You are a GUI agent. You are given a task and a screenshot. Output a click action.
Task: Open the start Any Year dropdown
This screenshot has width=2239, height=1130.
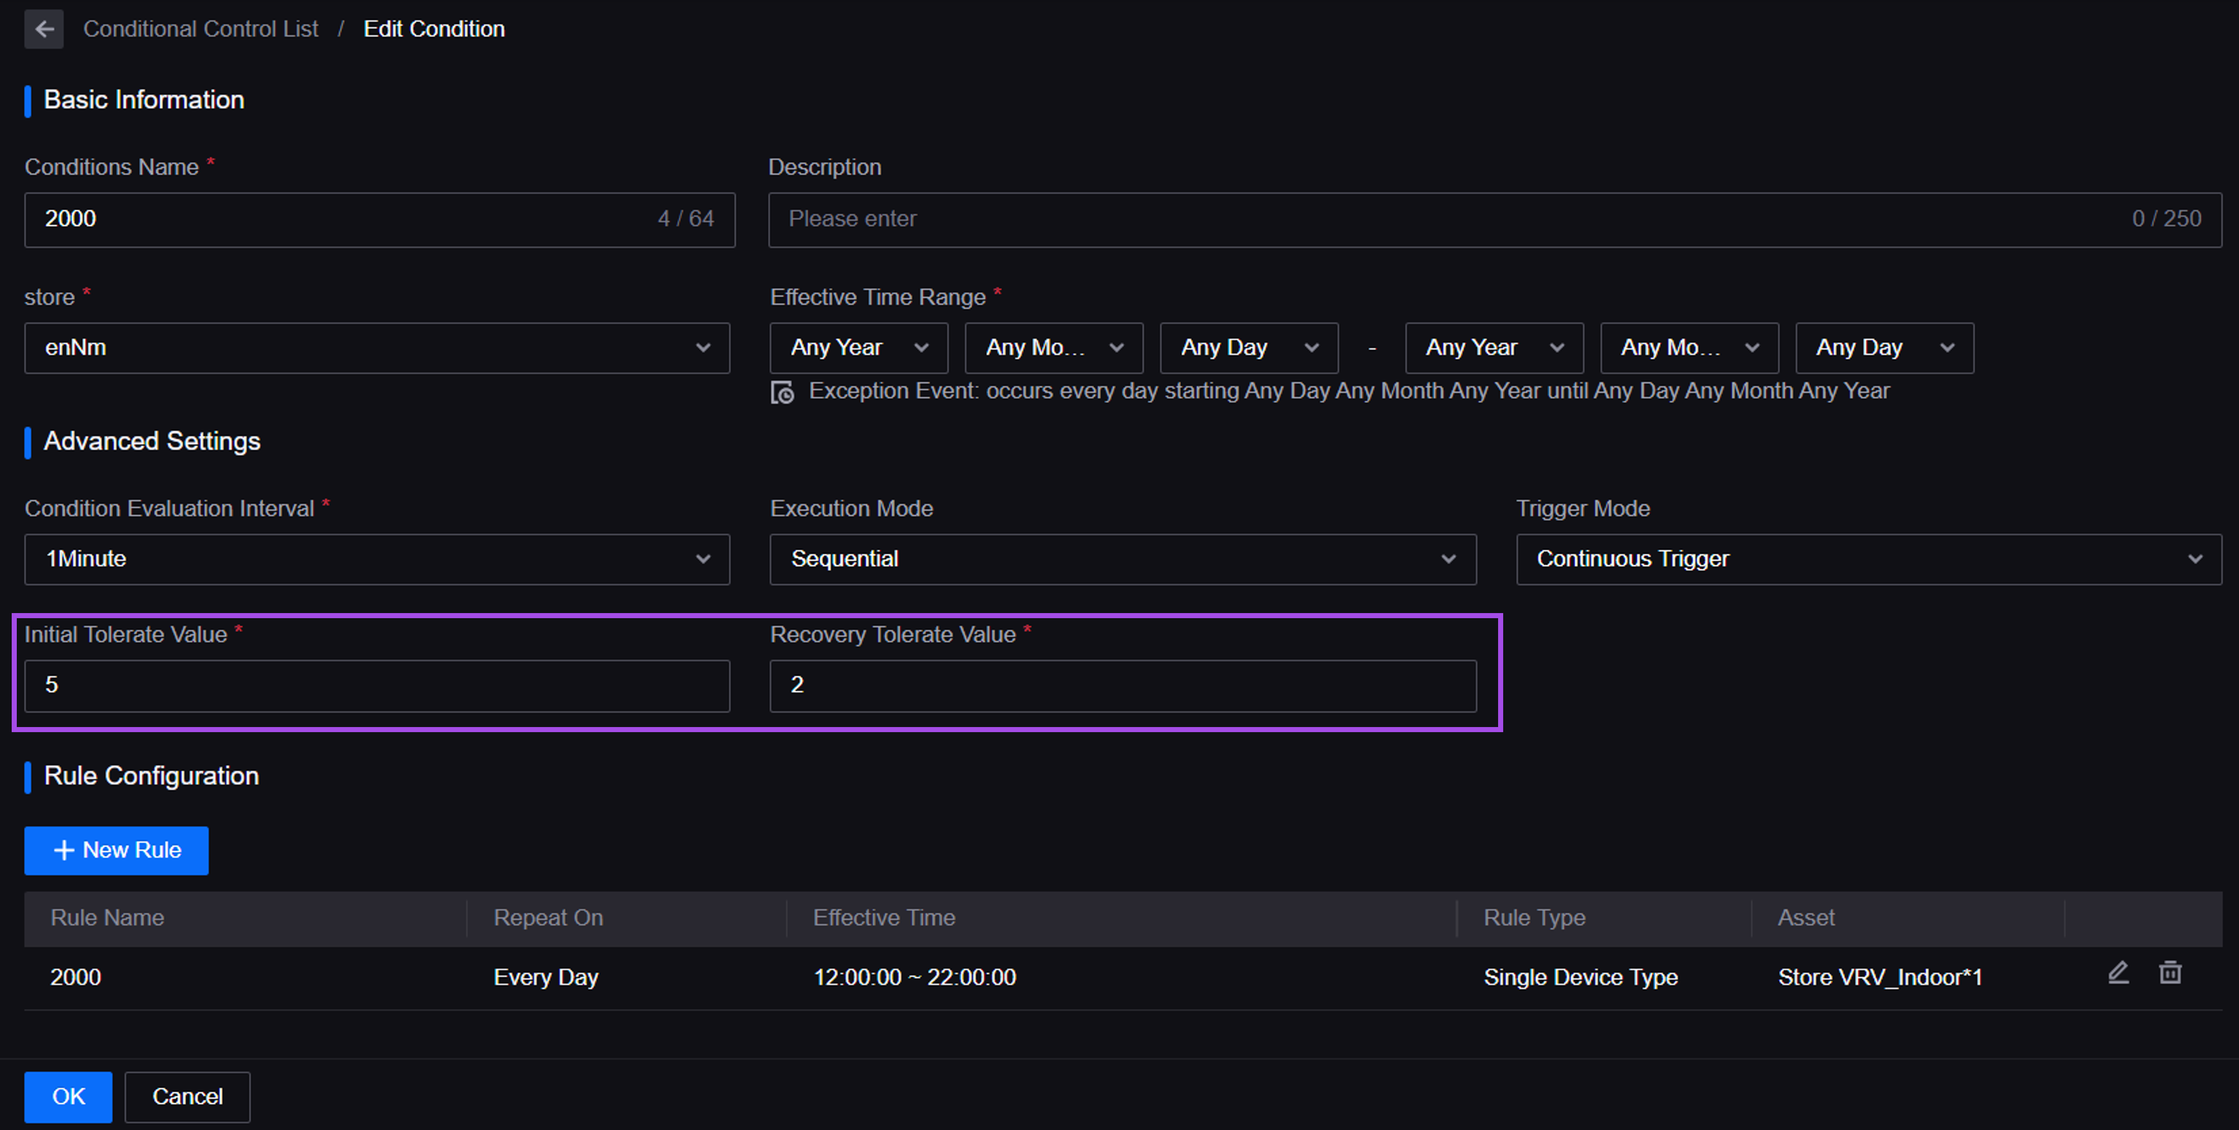coord(858,347)
